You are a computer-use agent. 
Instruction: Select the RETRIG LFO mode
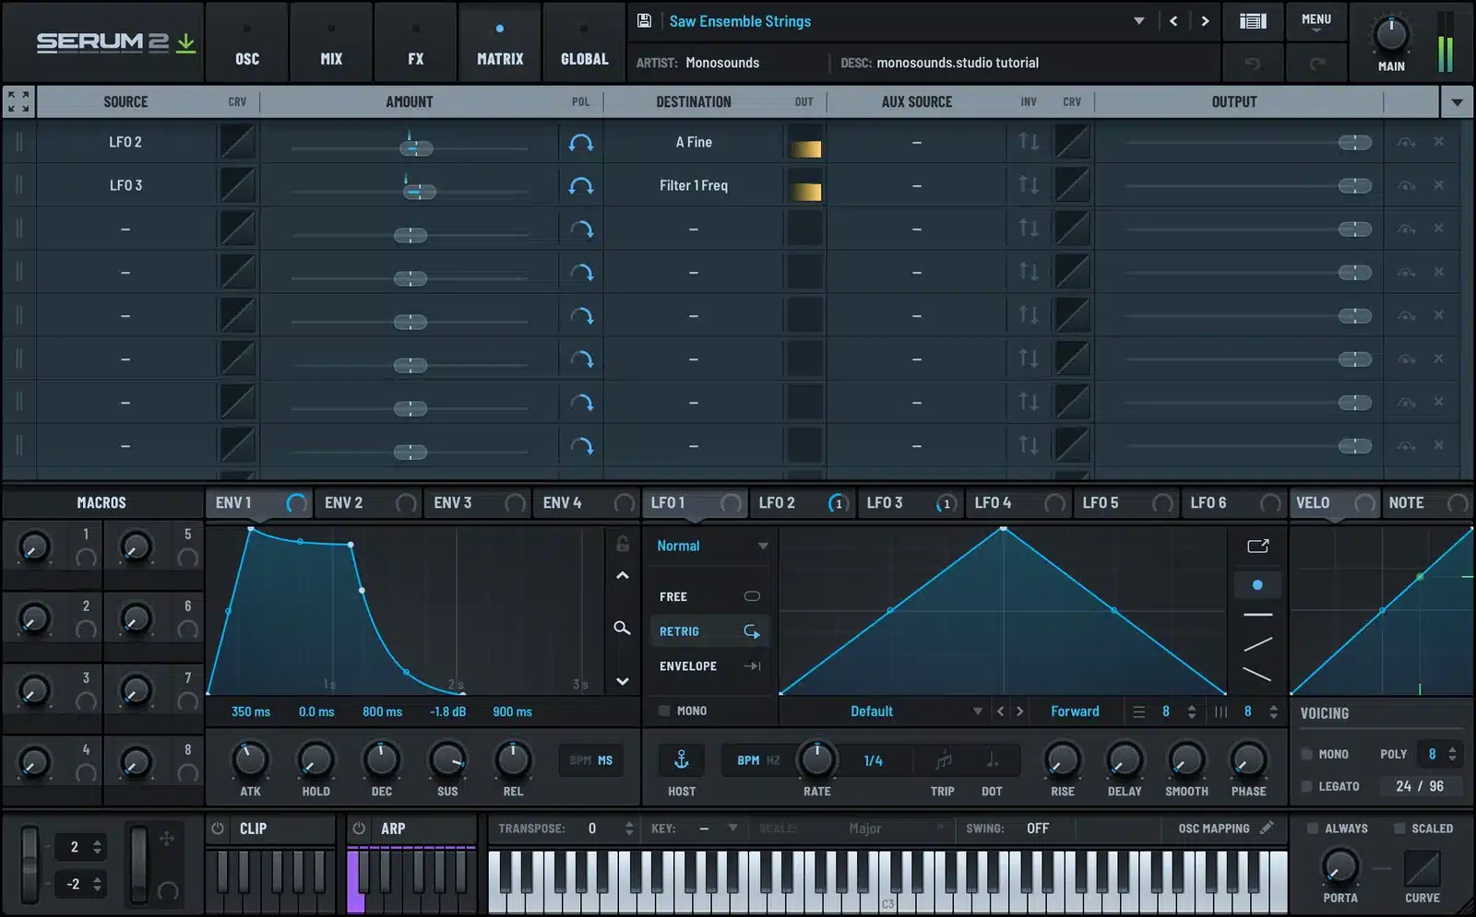[x=710, y=631]
